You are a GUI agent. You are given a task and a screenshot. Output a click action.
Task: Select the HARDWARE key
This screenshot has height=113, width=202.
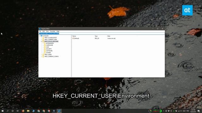[x=50, y=45]
